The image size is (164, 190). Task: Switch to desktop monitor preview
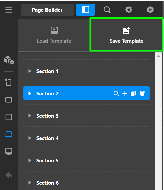9,151
